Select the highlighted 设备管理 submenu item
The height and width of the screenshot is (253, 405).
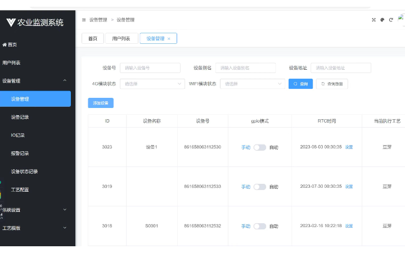click(x=35, y=99)
